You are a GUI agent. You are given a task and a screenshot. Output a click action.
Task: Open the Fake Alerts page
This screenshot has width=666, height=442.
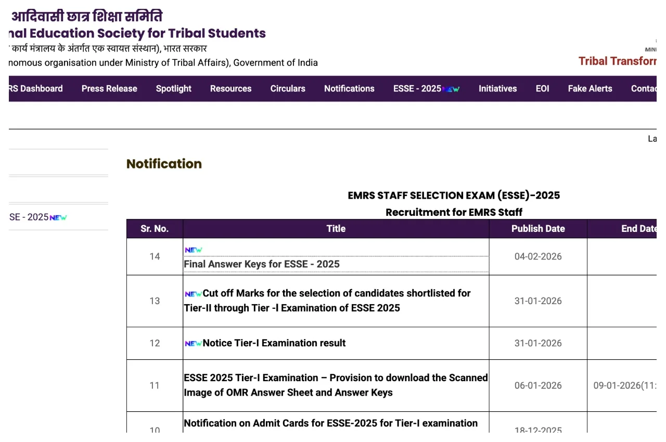tap(590, 88)
